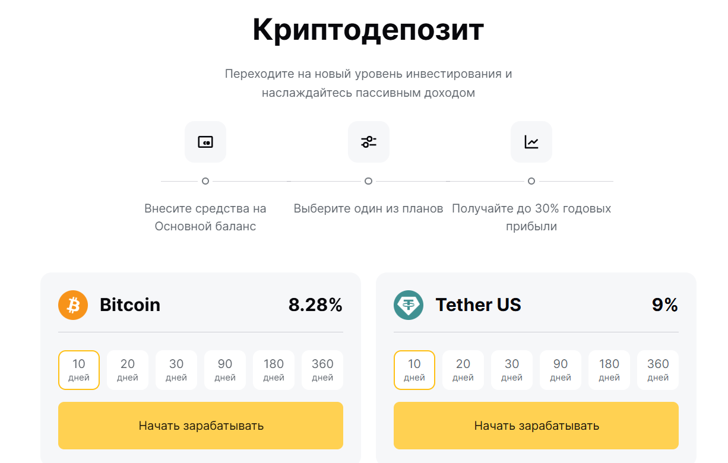Click the circle marker under the card icon
The height and width of the screenshot is (463, 728).
[205, 181]
